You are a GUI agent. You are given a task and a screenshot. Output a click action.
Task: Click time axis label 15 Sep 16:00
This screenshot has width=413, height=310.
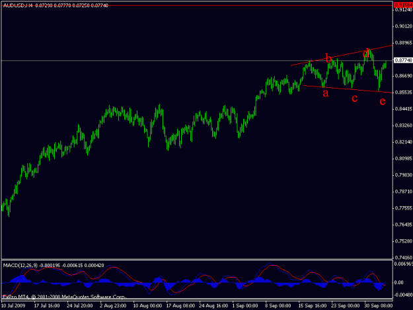(x=313, y=305)
